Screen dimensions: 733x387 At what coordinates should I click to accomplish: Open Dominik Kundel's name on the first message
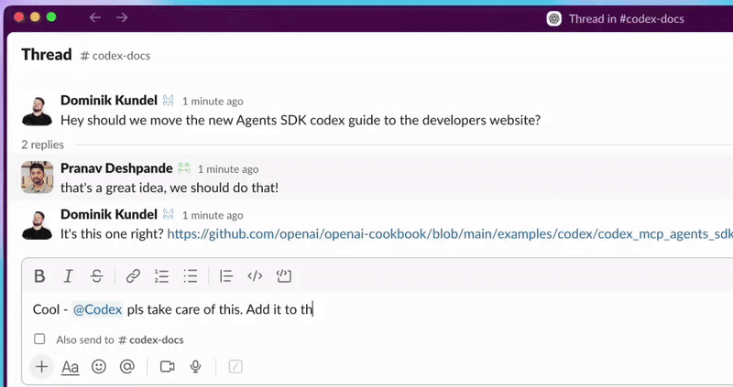click(109, 101)
